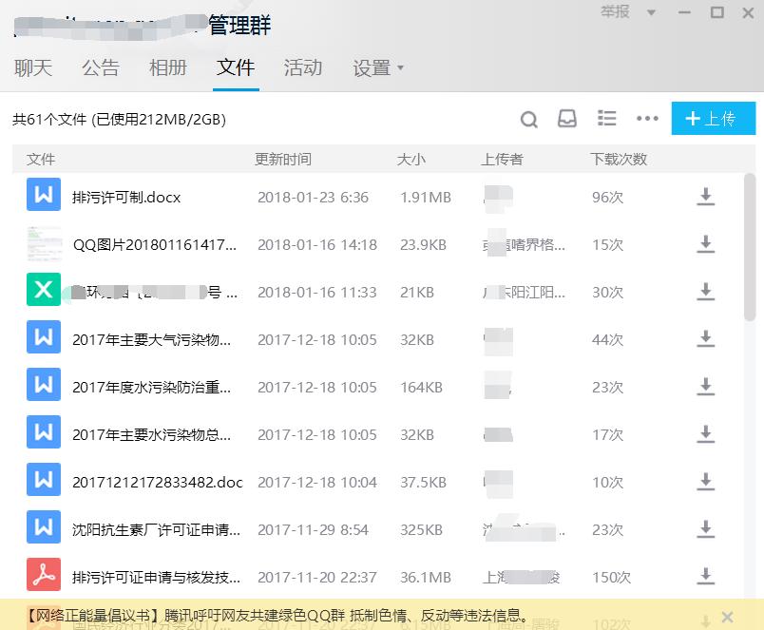Click the blue 上传 upload button
Screen dimensions: 764x630
click(x=714, y=119)
